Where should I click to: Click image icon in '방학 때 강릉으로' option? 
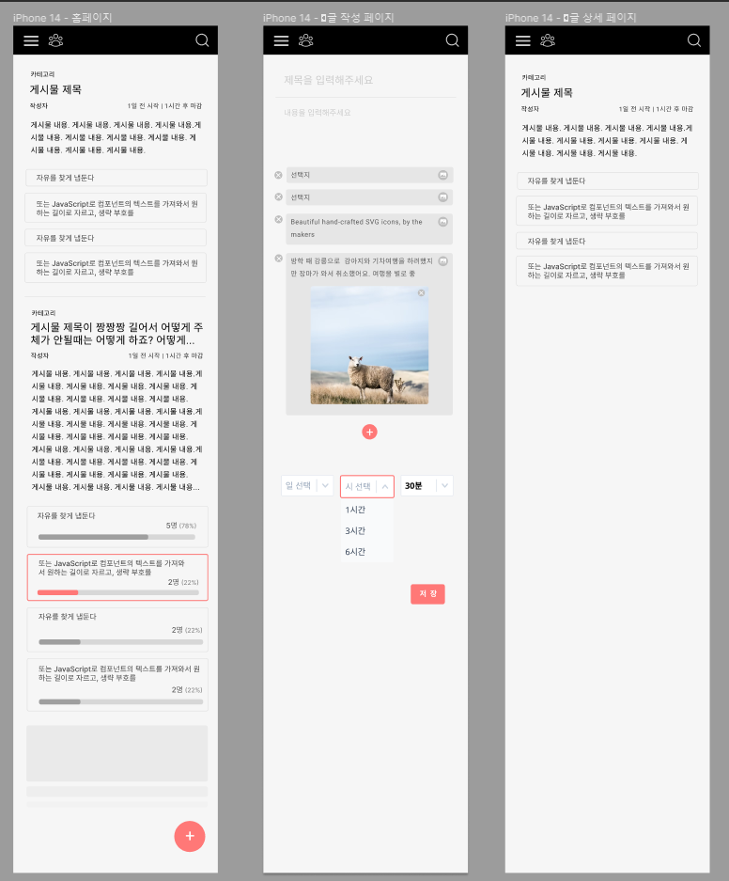pos(442,261)
